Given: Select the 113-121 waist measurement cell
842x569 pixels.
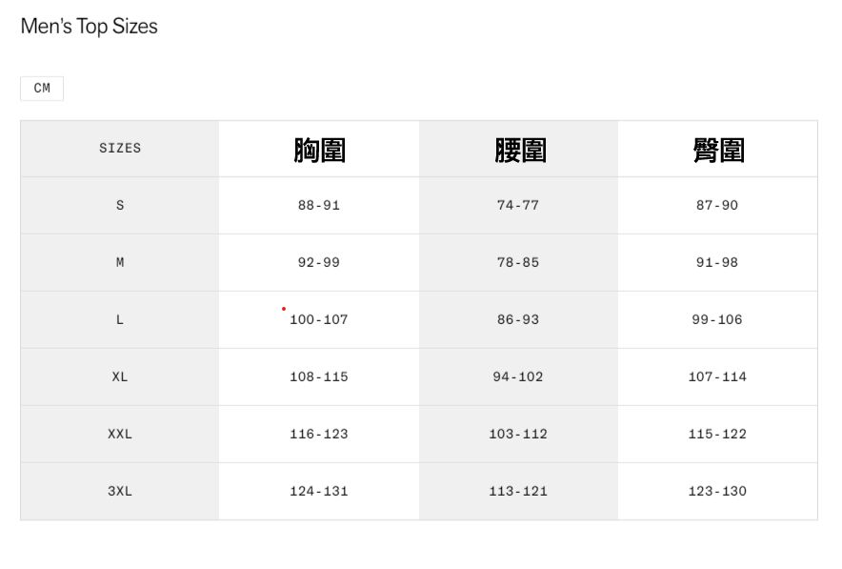Looking at the screenshot, I should [x=518, y=492].
